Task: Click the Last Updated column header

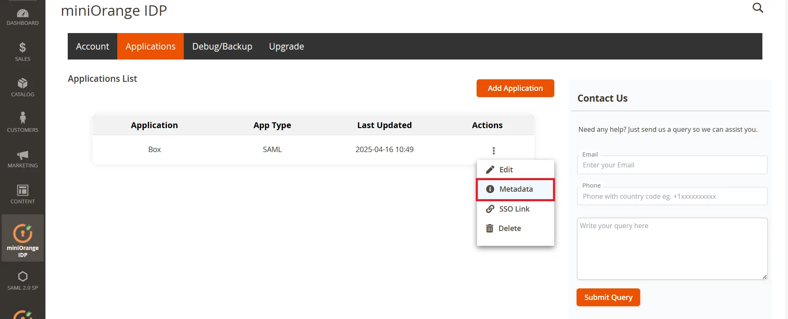Action: click(385, 125)
